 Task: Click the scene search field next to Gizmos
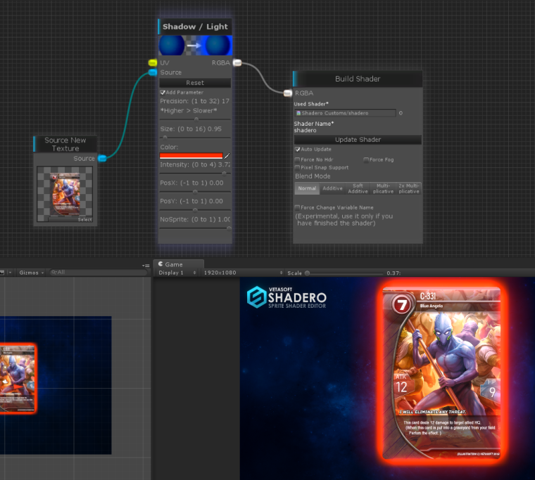[99, 272]
